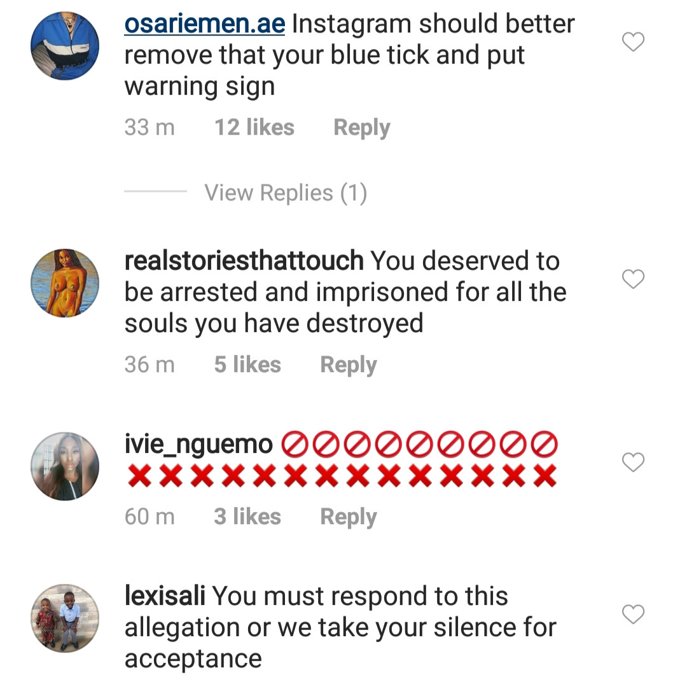Tap the 33 m timestamp
Image resolution: width=687 pixels, height=687 pixels.
(149, 128)
